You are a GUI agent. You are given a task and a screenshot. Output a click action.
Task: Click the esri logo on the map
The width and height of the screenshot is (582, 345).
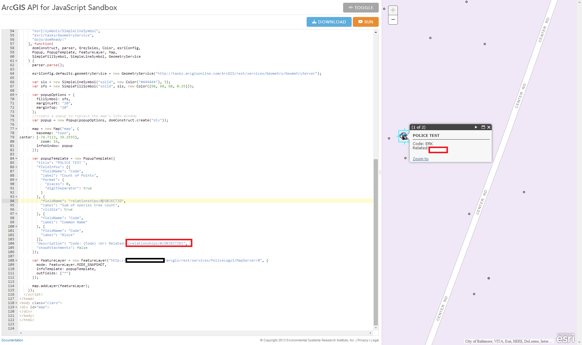[x=566, y=338]
